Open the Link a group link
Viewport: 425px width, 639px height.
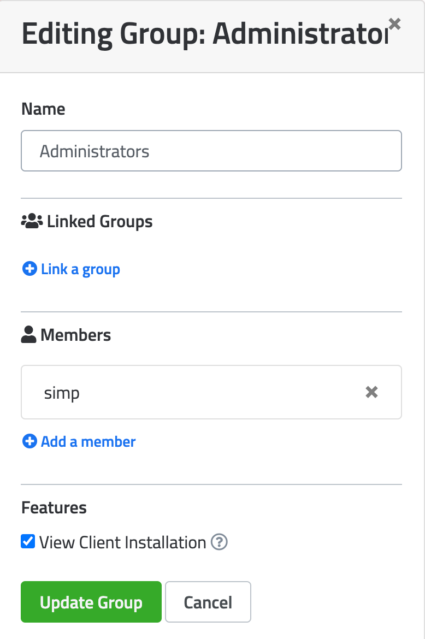coord(80,269)
